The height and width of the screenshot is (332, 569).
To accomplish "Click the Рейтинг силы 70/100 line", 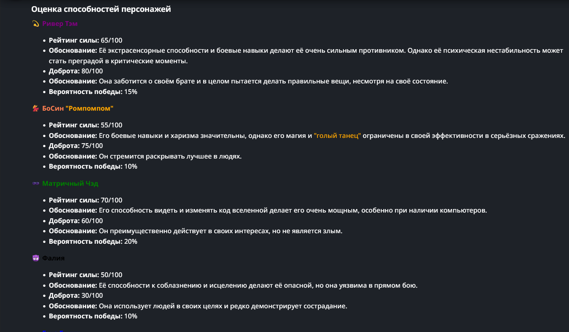I will pyautogui.click(x=85, y=200).
